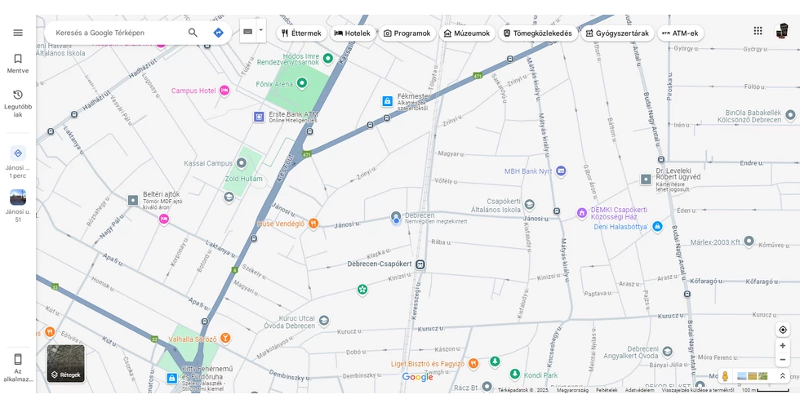Open the Adatvédelem privacy link
Viewport: 800px width, 408px height.
(640, 390)
